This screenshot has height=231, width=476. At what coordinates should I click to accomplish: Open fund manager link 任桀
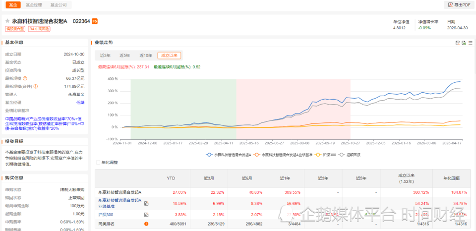(x=80, y=102)
